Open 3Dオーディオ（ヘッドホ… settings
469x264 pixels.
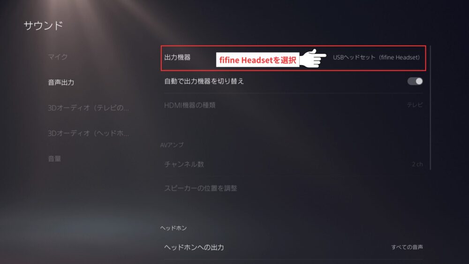click(89, 133)
